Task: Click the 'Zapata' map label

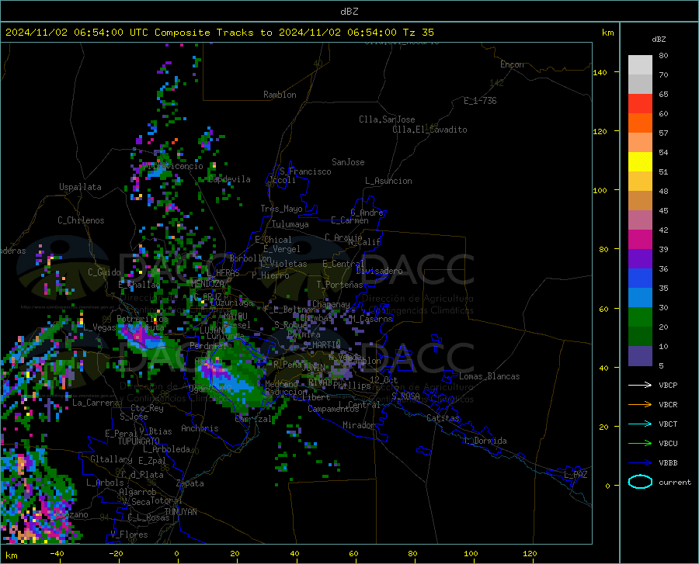Action: tap(190, 483)
